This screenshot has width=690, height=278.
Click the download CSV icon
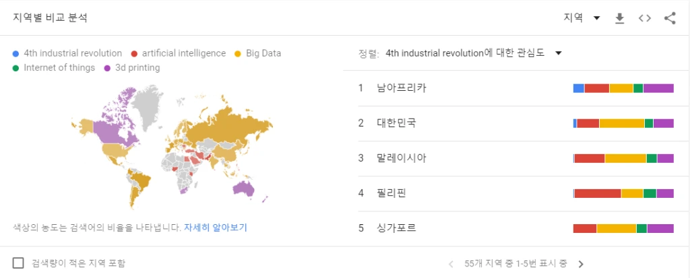[620, 18]
